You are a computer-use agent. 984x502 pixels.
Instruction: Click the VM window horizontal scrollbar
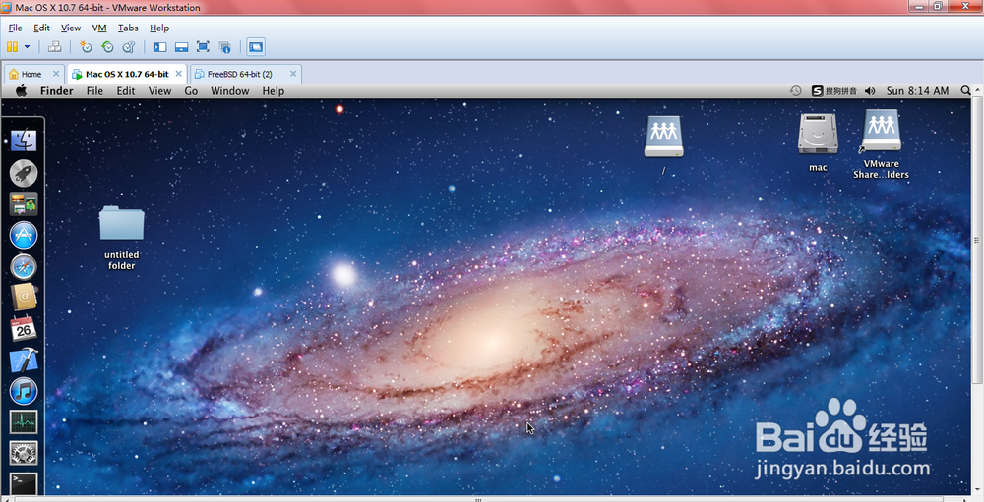click(477, 499)
